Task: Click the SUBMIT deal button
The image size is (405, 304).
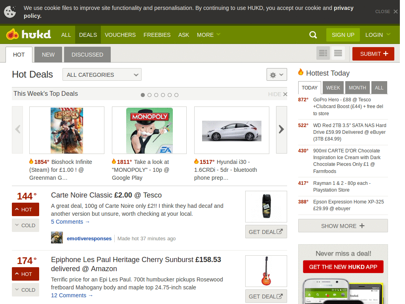Action: 373,54
